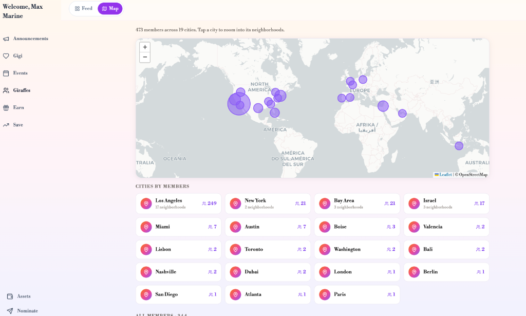Viewport: 526px width, 316px height.
Task: Click the Lisbon location pin icon
Action: (x=146, y=250)
